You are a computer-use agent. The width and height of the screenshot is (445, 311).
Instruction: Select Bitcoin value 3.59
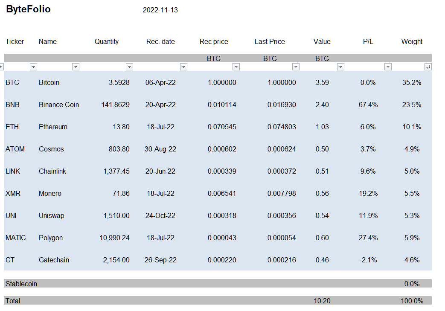point(323,83)
